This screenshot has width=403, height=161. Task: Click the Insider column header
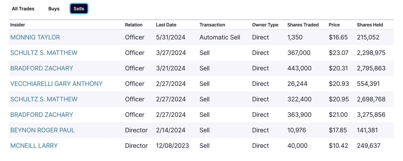coord(18,25)
